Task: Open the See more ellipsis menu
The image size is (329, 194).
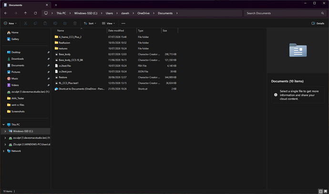Action: [x=123, y=23]
